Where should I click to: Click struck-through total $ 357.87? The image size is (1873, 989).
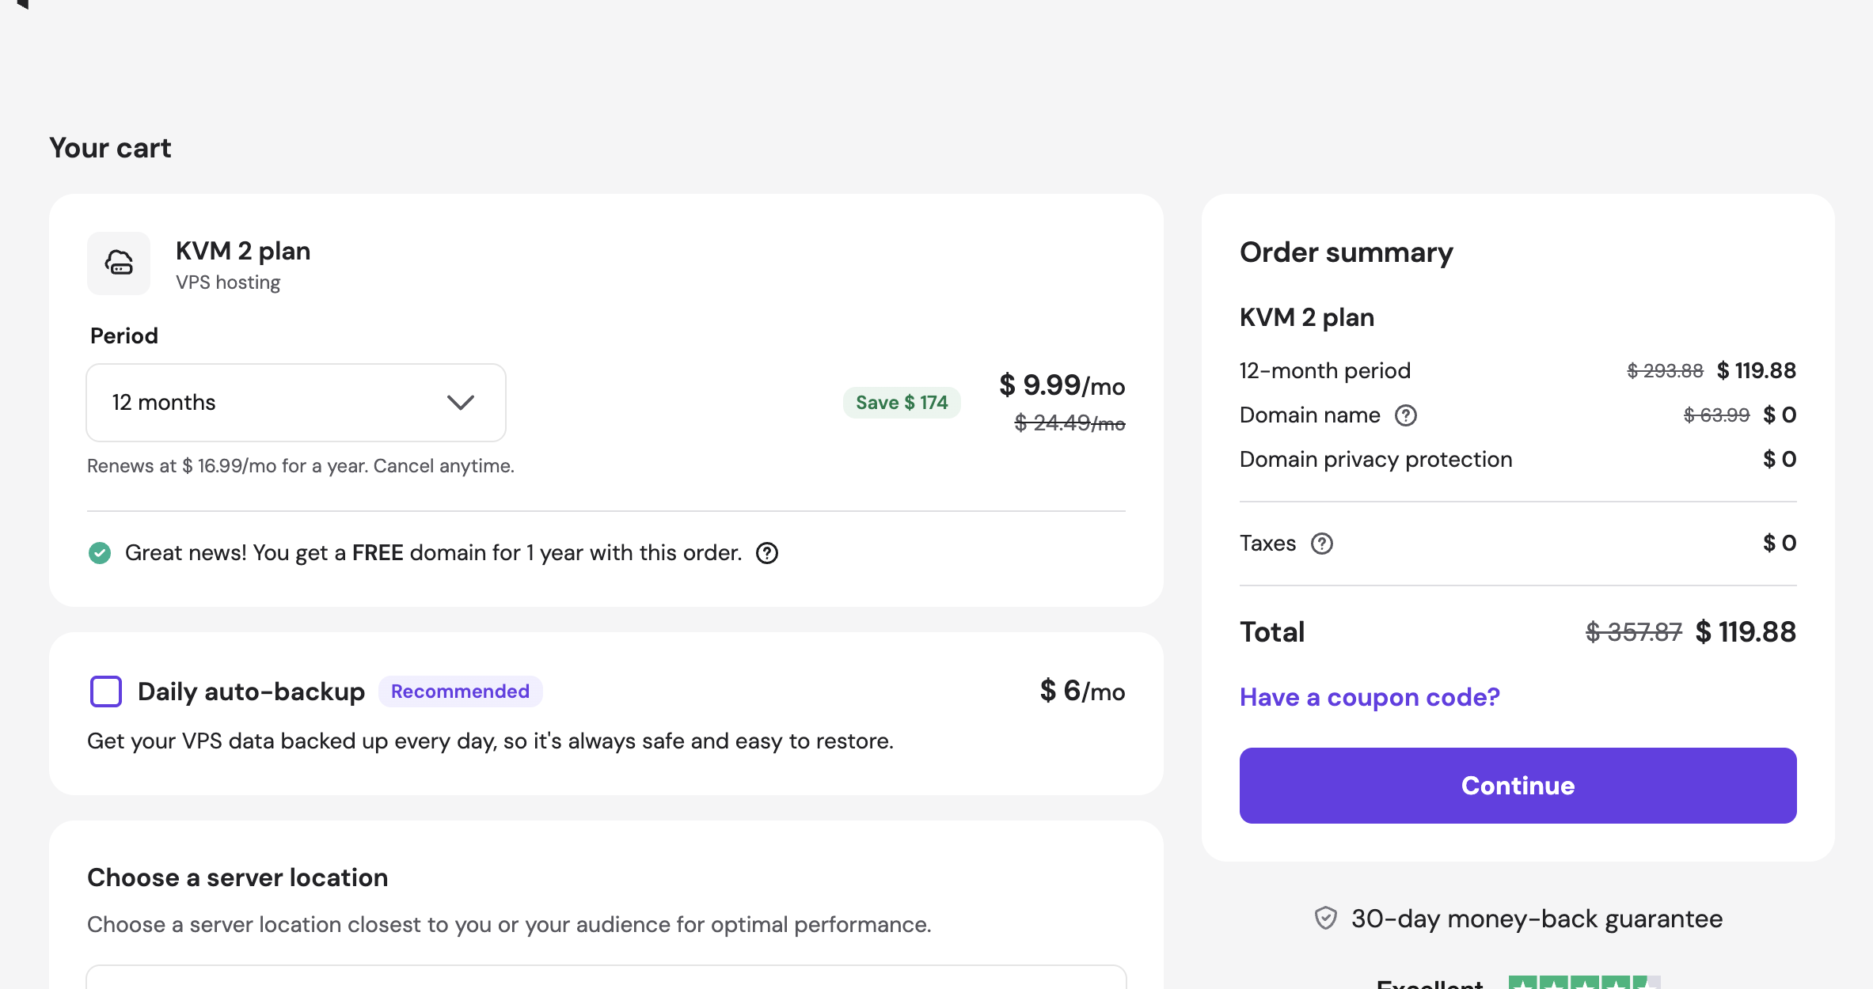click(1634, 632)
